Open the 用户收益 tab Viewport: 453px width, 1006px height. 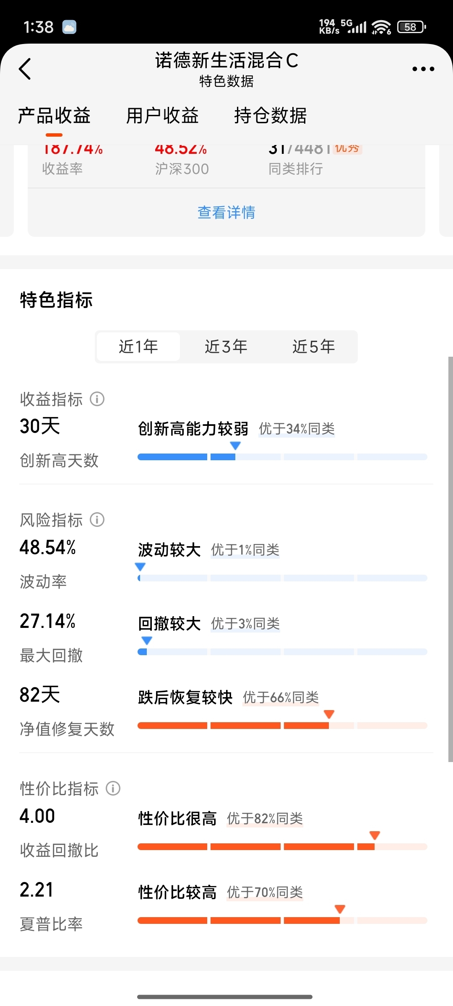162,116
